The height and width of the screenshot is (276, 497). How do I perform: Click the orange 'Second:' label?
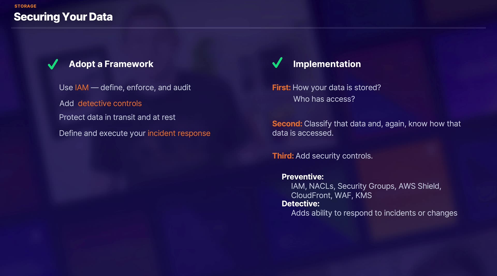pyautogui.click(x=287, y=124)
